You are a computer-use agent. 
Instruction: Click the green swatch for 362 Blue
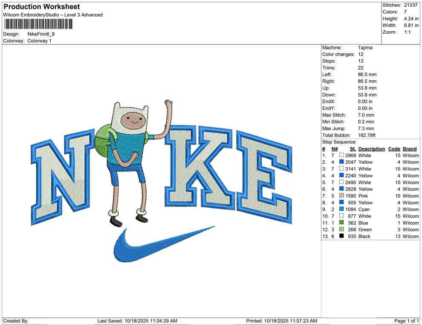pyautogui.click(x=341, y=222)
